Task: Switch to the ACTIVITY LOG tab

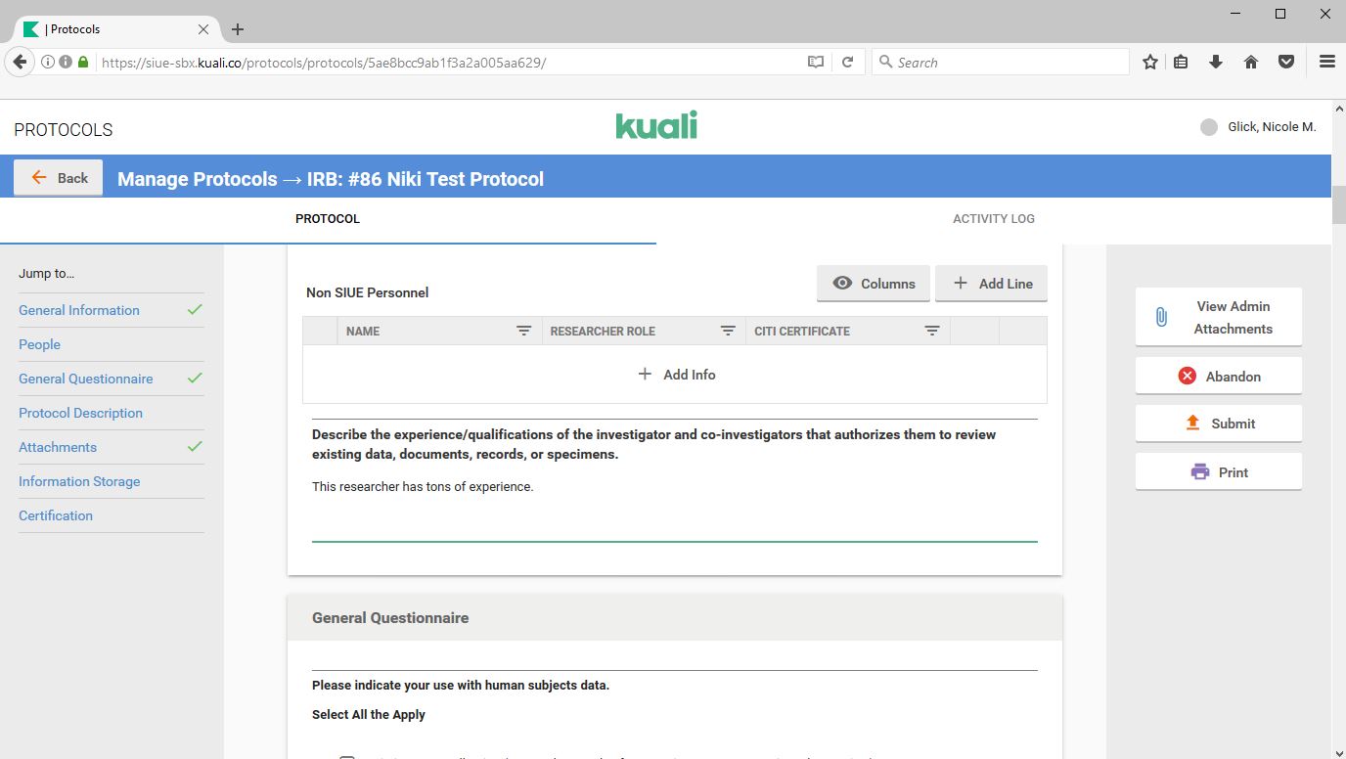Action: (x=993, y=219)
